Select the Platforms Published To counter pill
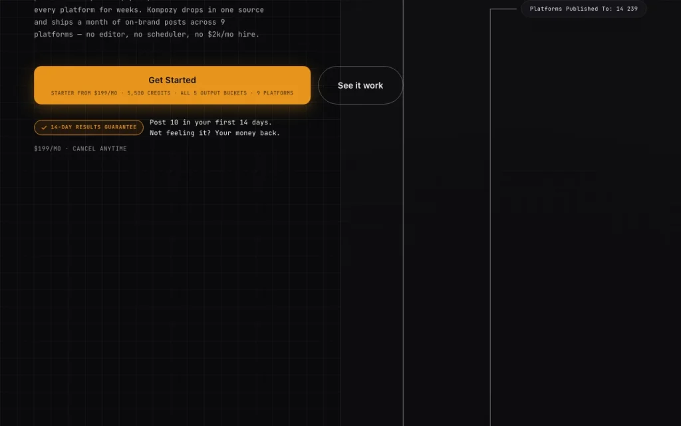Viewport: 681px width, 426px height. (583, 9)
